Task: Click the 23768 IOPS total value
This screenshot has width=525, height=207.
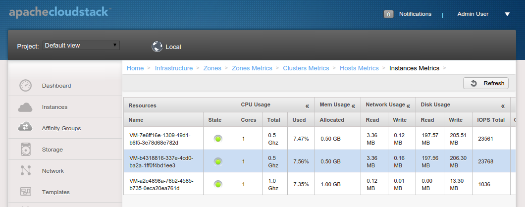Action: (485, 161)
